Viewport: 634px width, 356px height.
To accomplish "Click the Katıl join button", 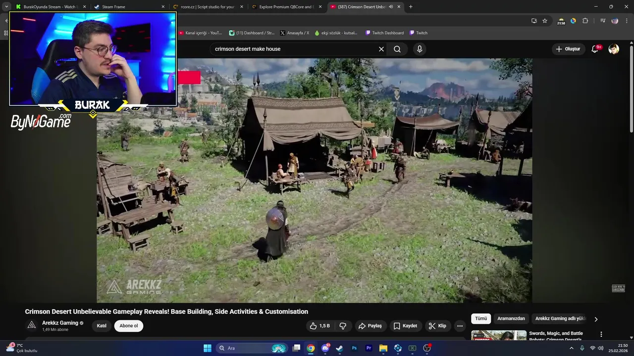I will point(102,326).
